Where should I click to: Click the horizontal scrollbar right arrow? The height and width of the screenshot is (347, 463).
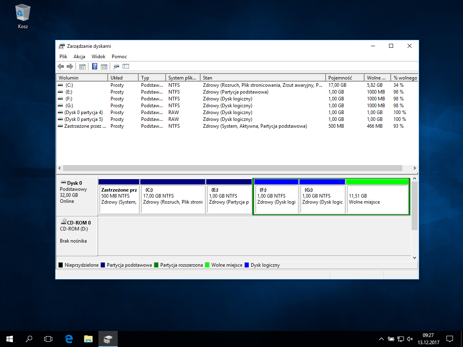[x=415, y=168]
